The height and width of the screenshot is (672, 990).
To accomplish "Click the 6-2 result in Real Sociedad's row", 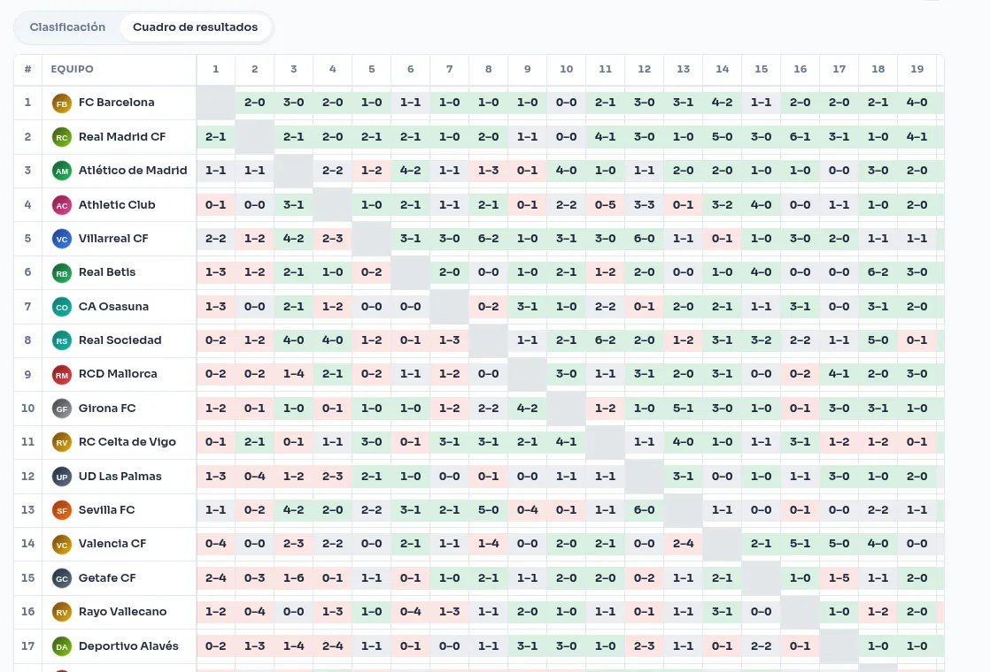I will click(x=605, y=340).
